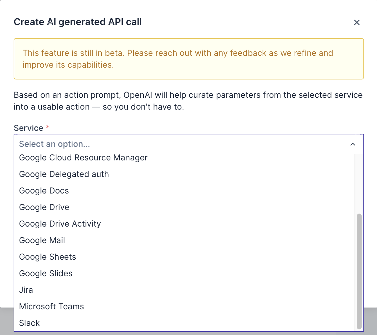Select Jira as the service
Image resolution: width=377 pixels, height=335 pixels.
tap(26, 290)
